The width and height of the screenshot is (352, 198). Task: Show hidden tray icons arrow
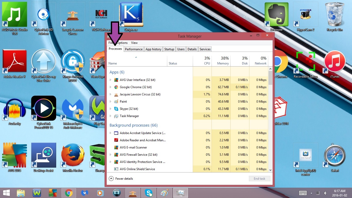(x=312, y=193)
